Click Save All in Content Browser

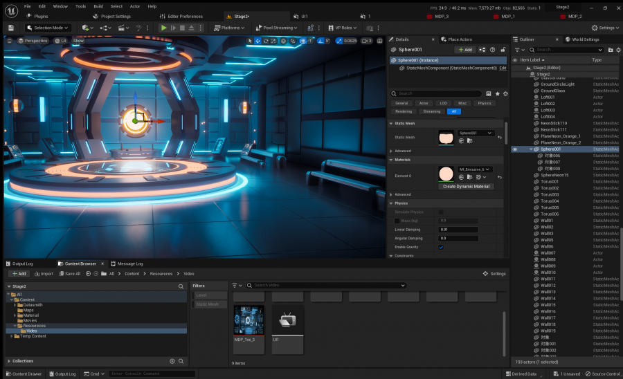70,274
